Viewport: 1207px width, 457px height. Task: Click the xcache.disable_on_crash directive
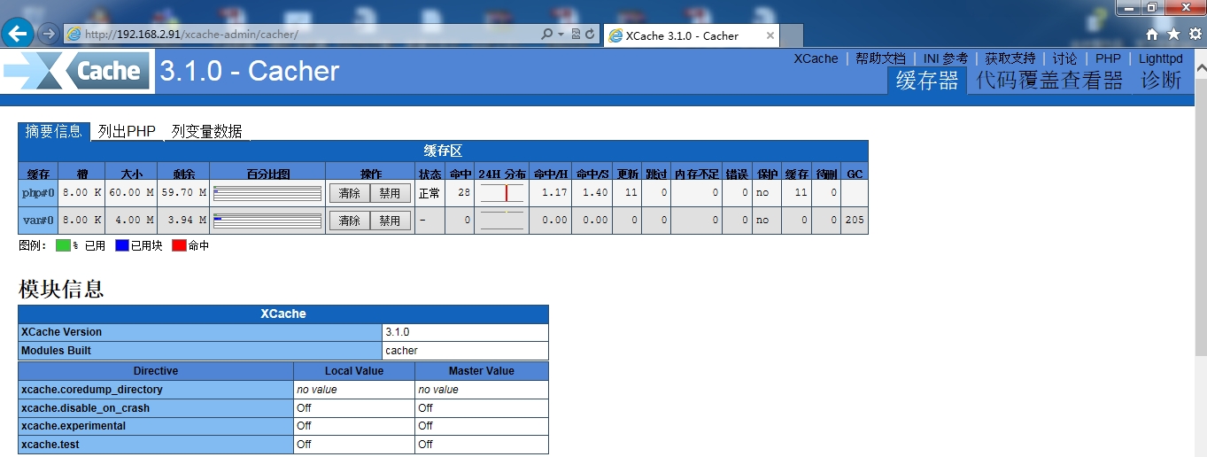pyautogui.click(x=85, y=408)
